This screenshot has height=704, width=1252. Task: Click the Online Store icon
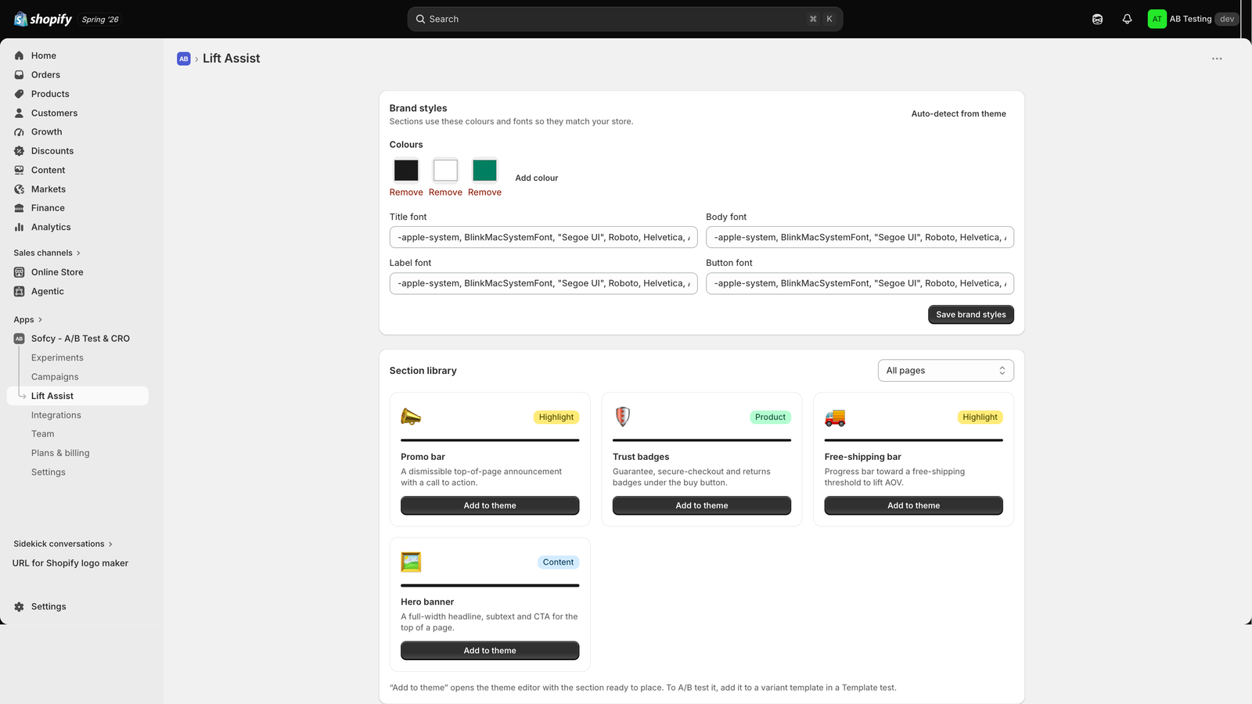pyautogui.click(x=19, y=272)
